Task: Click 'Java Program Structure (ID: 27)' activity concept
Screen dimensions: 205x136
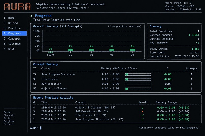Action: 99,119
